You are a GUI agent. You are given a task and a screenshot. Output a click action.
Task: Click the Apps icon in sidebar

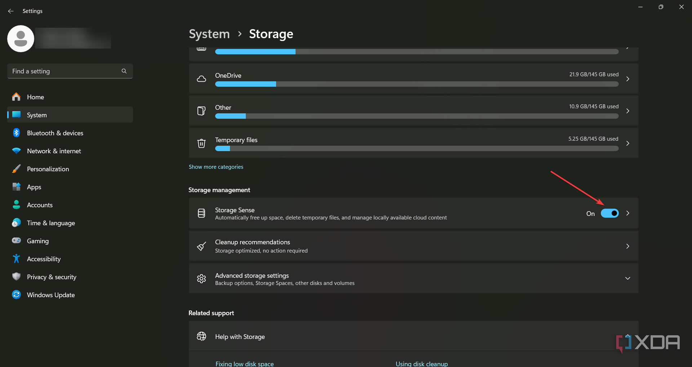click(x=16, y=187)
